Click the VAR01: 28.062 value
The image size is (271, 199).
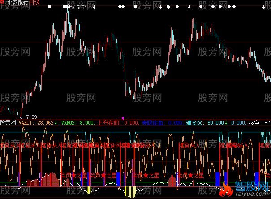(x=36, y=123)
